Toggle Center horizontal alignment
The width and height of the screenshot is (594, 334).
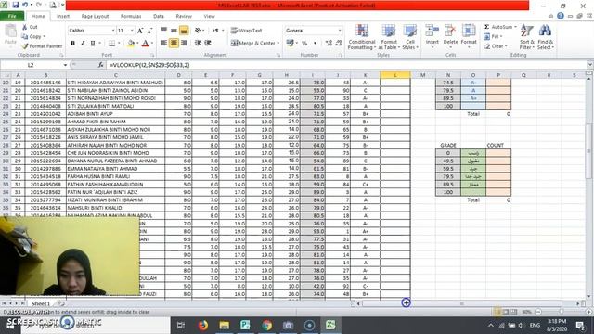coord(174,43)
